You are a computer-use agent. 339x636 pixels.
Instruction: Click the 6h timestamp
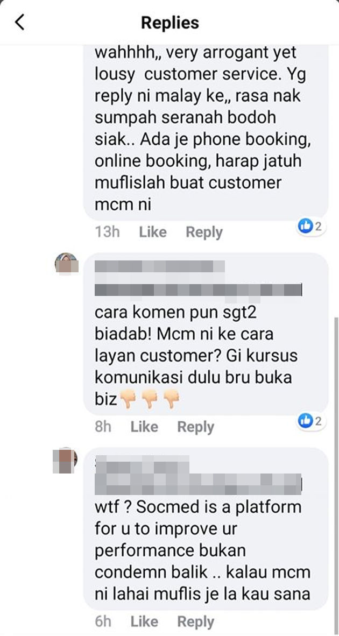[x=103, y=621]
